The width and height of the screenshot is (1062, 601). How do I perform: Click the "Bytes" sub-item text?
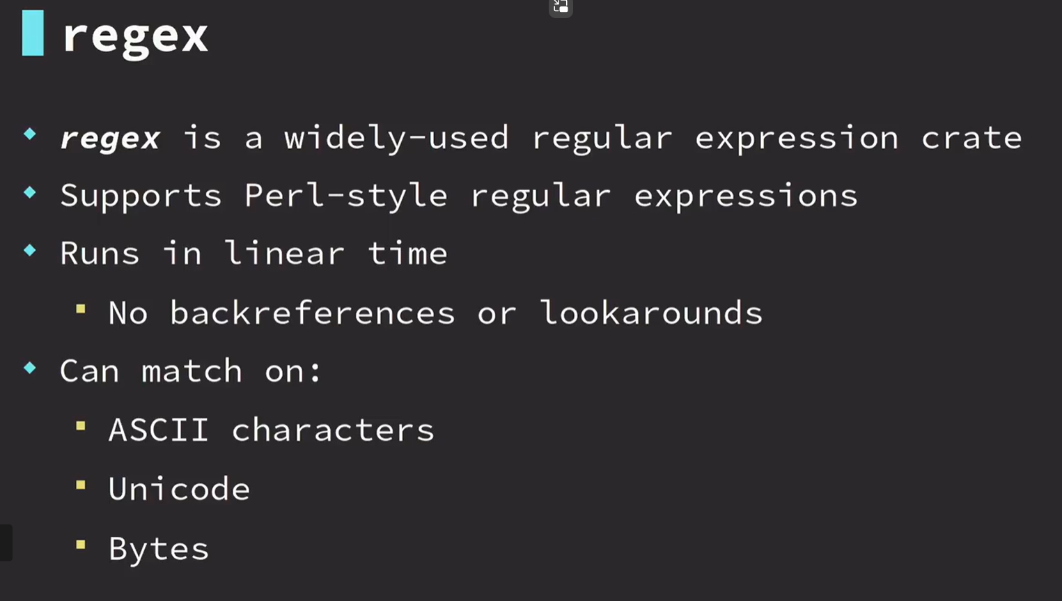pyautogui.click(x=159, y=549)
